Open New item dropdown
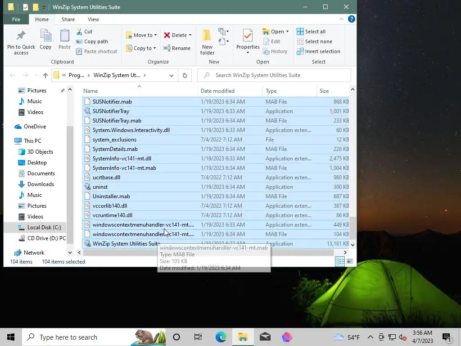The width and height of the screenshot is (461, 346). click(x=223, y=32)
